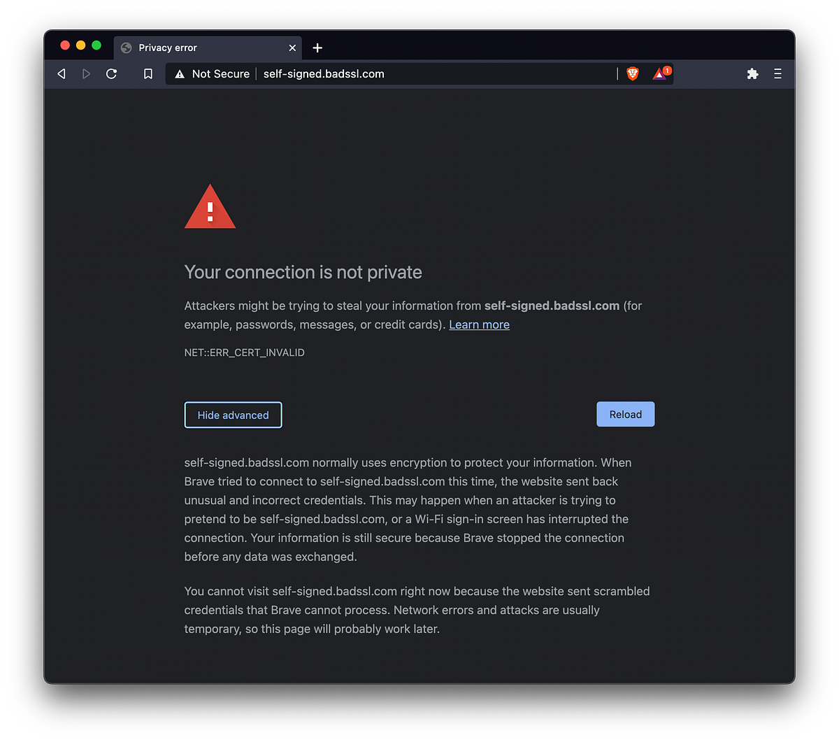Screen dimensions: 839x742
Task: Reload using the toolbar refresh icon
Action: (x=111, y=73)
